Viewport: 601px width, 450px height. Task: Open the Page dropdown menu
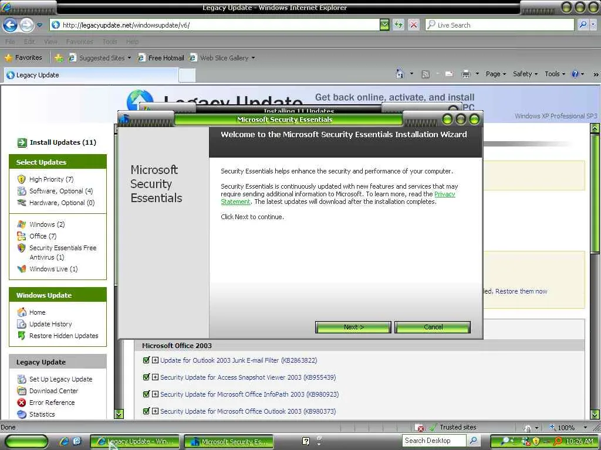pos(496,74)
